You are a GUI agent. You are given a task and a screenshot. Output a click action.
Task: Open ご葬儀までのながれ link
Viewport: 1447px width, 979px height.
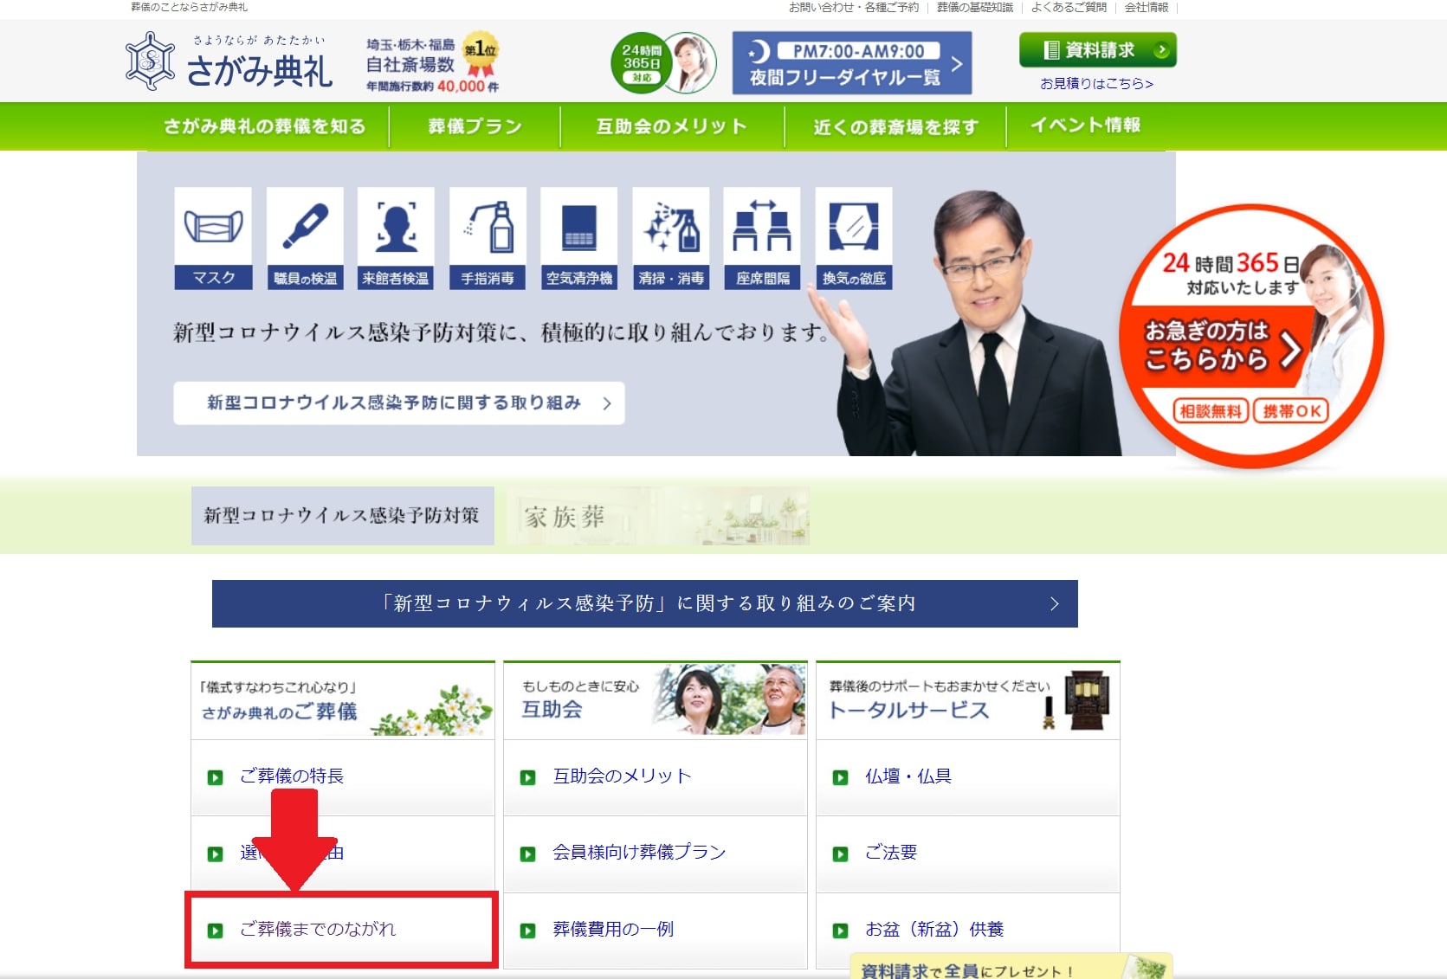tap(318, 929)
